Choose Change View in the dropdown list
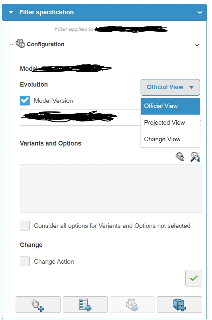The height and width of the screenshot is (320, 212). 162,139
